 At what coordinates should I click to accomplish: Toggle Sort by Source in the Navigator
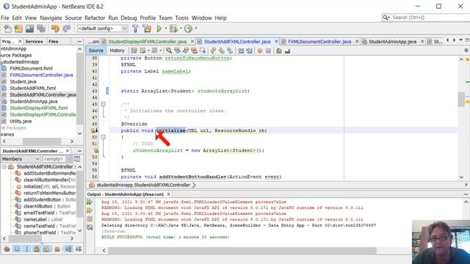point(79,249)
